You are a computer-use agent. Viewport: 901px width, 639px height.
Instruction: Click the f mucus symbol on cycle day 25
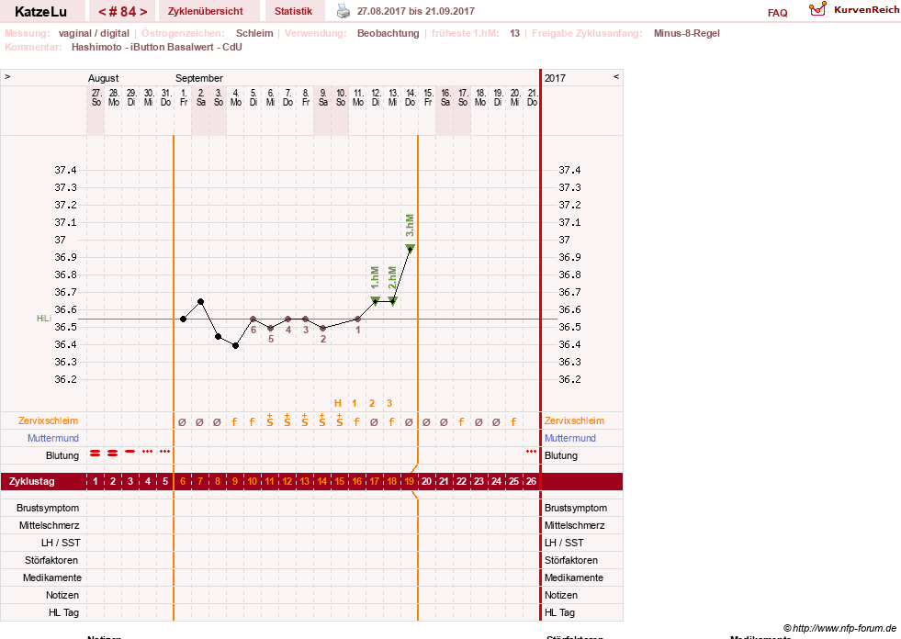coord(513,421)
